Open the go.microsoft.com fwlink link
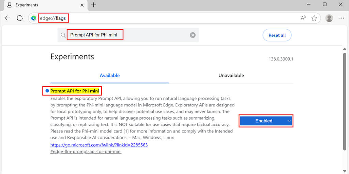The image size is (349, 174). pyautogui.click(x=99, y=145)
